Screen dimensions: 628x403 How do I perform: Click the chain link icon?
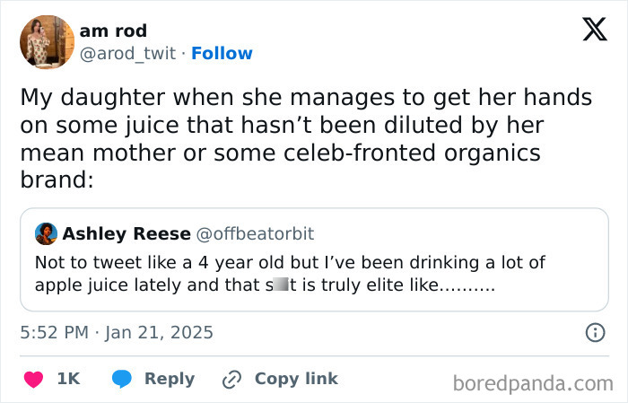[x=232, y=380]
